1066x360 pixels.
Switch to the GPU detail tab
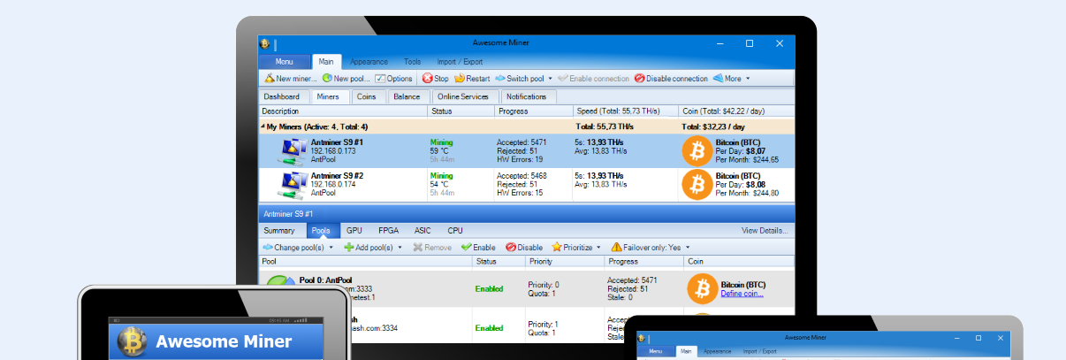point(354,230)
